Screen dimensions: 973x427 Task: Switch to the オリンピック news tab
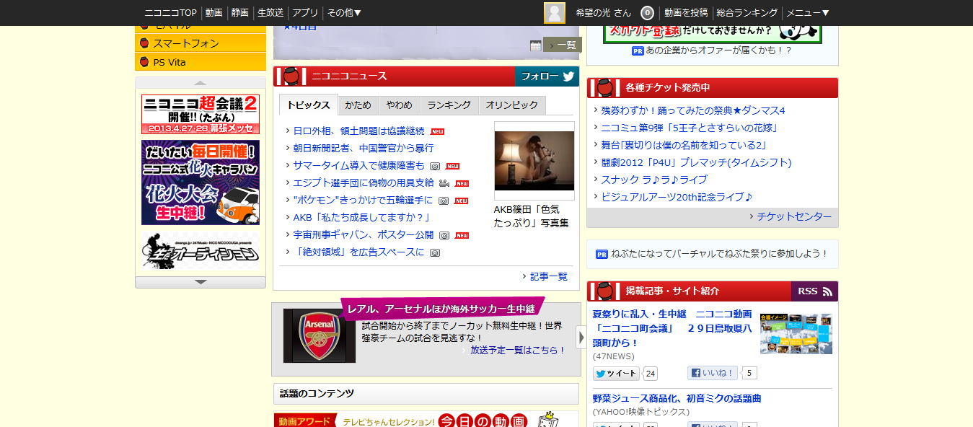click(x=512, y=105)
